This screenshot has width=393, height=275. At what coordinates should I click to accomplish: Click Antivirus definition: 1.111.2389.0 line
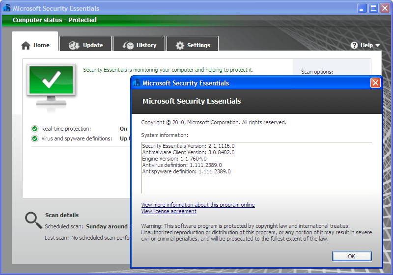[x=182, y=165]
